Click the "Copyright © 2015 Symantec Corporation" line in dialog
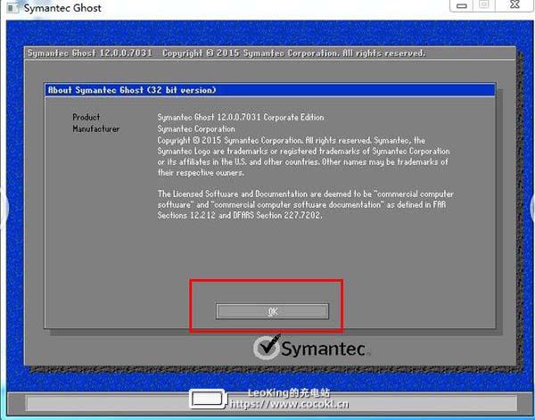Image resolution: width=535 pixels, height=420 pixels. click(292, 140)
